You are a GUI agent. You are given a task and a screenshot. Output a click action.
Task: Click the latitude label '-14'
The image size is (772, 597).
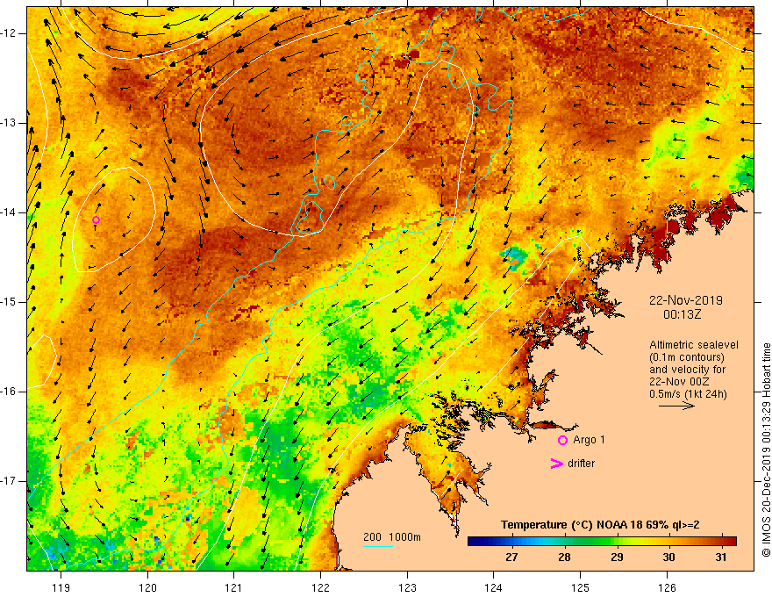9,212
